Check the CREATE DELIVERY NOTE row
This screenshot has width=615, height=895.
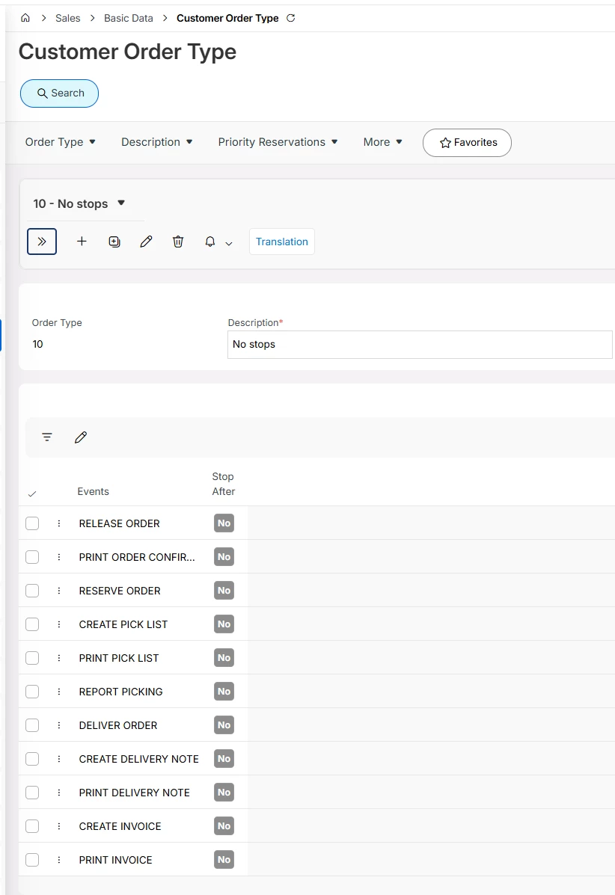click(x=33, y=759)
